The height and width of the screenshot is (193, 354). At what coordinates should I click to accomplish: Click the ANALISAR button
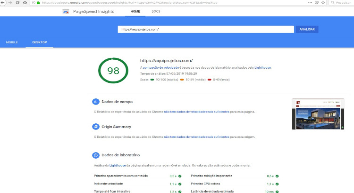[307, 29]
